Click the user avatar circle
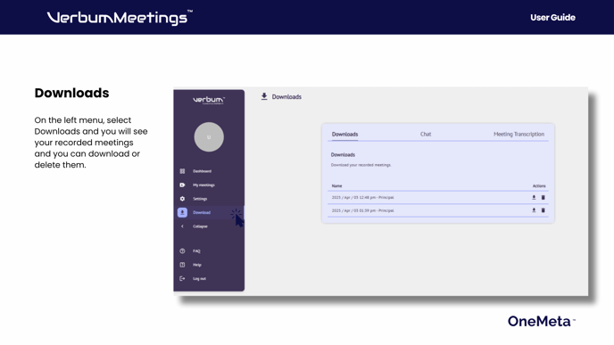 (209, 137)
